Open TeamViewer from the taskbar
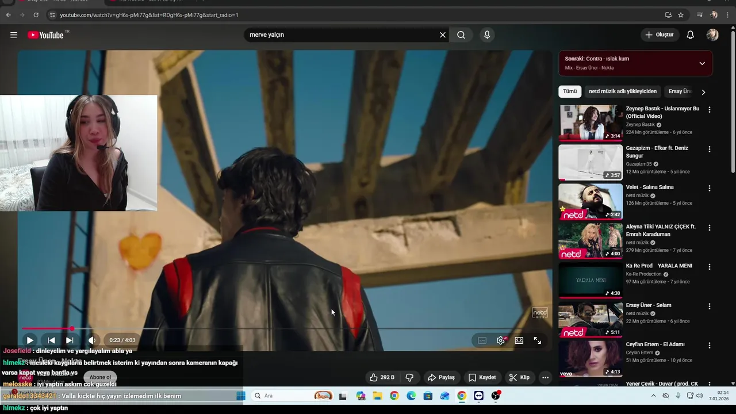736x414 pixels. click(479, 396)
